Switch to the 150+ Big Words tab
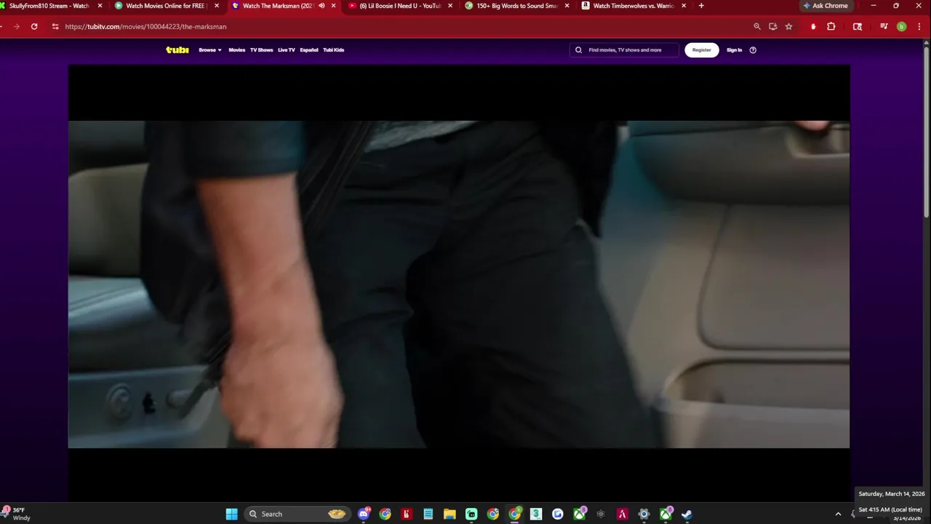931x524 pixels. pos(516,6)
